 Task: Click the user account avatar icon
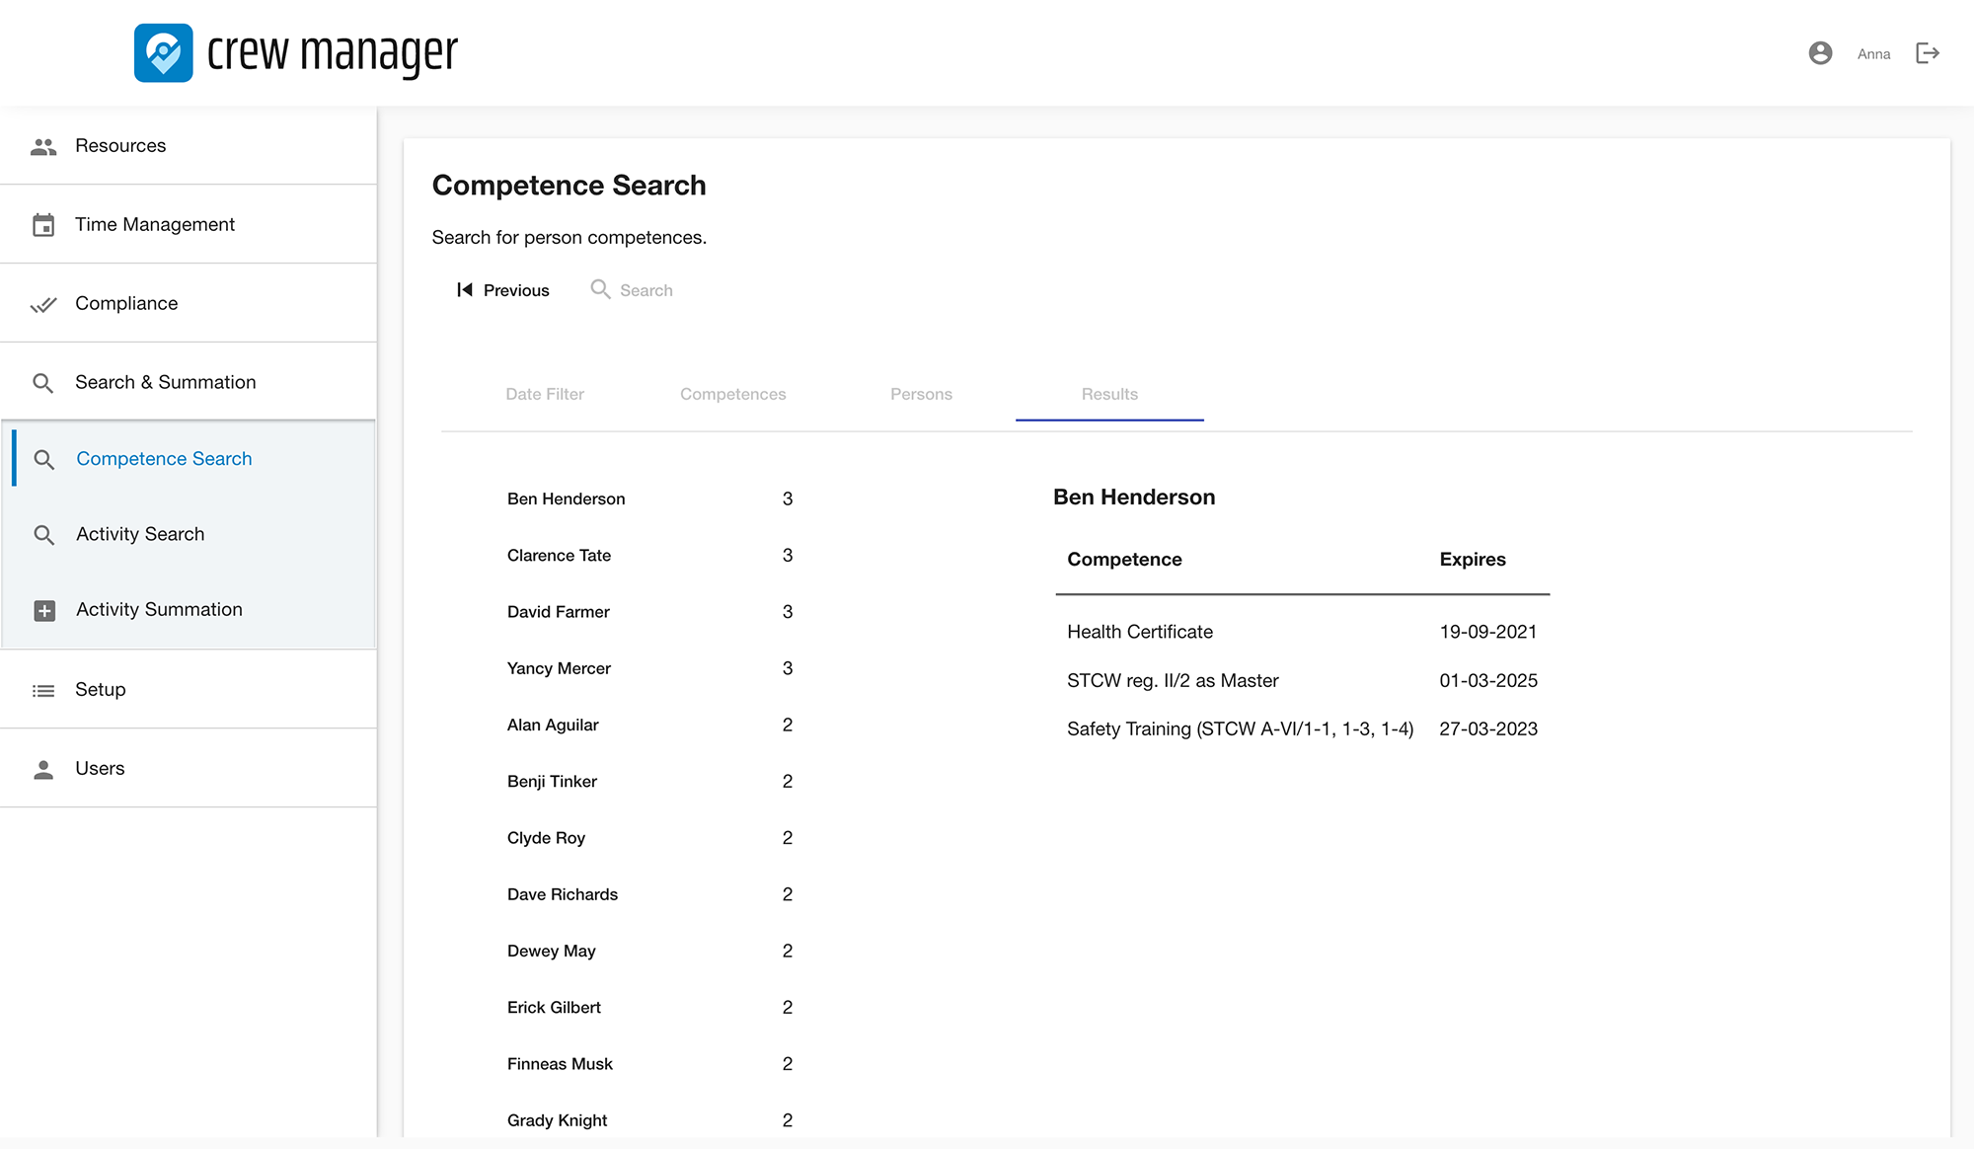point(1820,53)
